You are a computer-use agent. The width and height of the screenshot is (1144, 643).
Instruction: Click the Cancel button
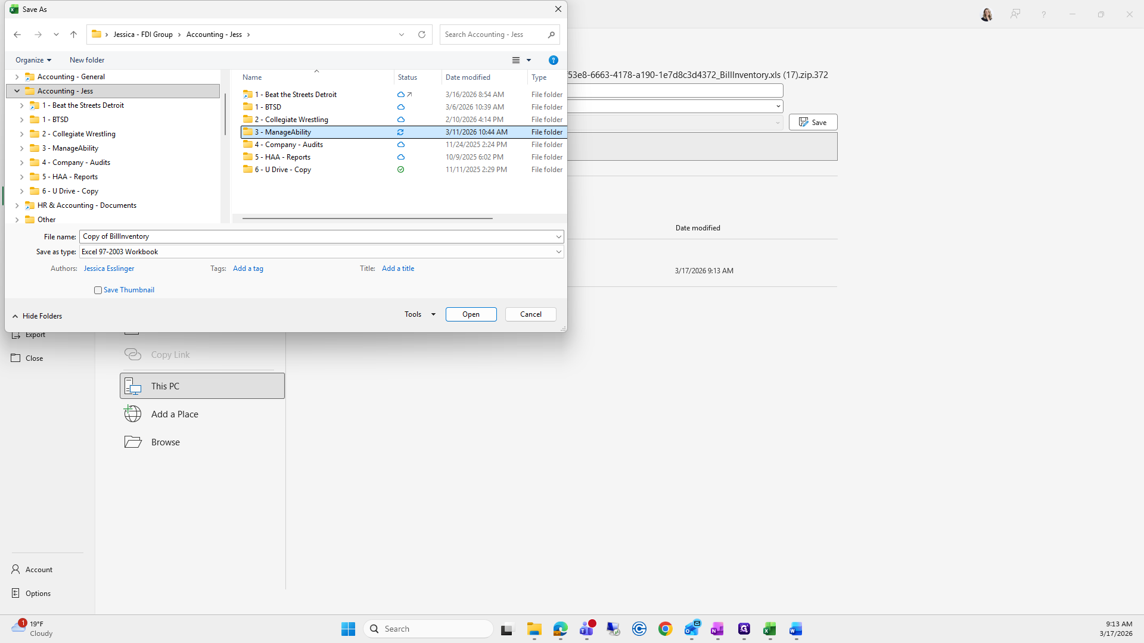530,314
